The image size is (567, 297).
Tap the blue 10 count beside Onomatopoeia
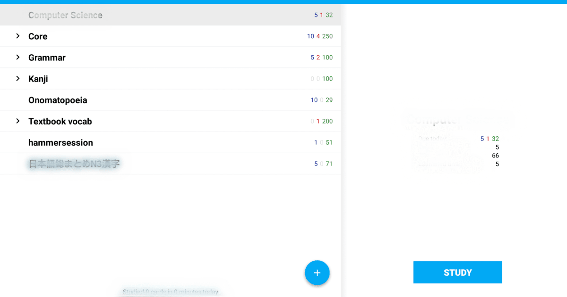click(x=313, y=99)
